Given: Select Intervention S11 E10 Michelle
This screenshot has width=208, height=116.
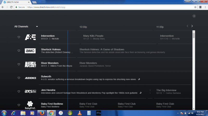Looking at the screenshot, I should [x=170, y=37].
